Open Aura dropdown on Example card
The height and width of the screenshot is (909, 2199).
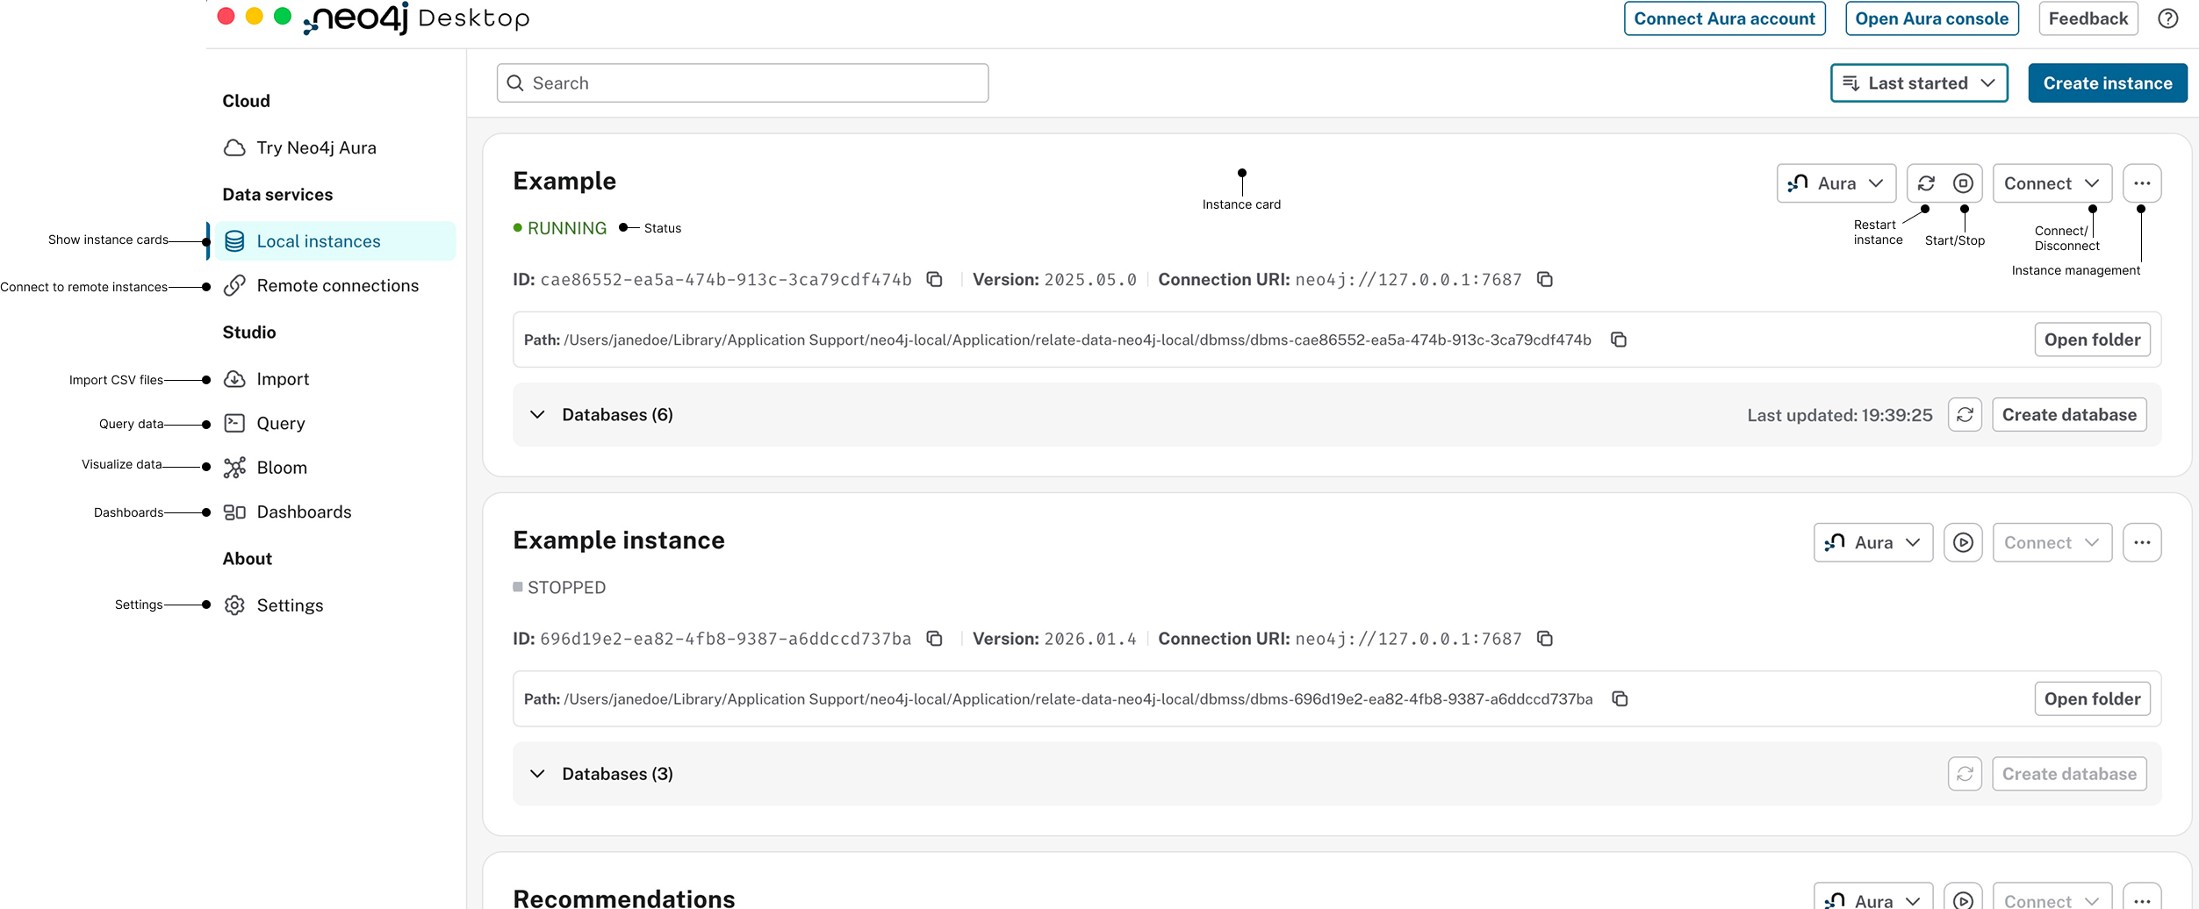tap(1836, 183)
